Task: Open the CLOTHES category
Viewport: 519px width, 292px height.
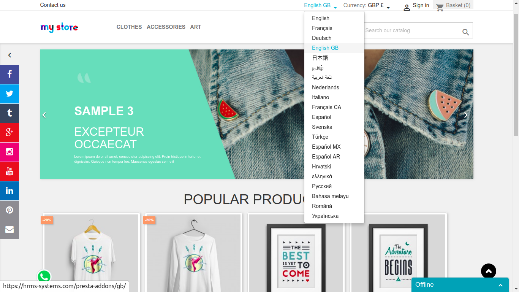Action: [x=129, y=27]
